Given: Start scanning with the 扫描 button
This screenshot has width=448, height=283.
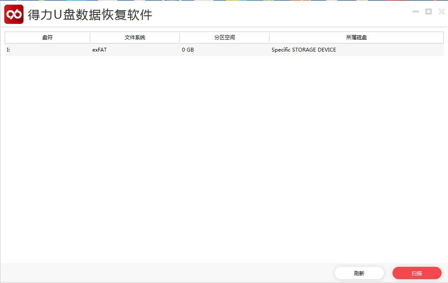Looking at the screenshot, I should [417, 273].
